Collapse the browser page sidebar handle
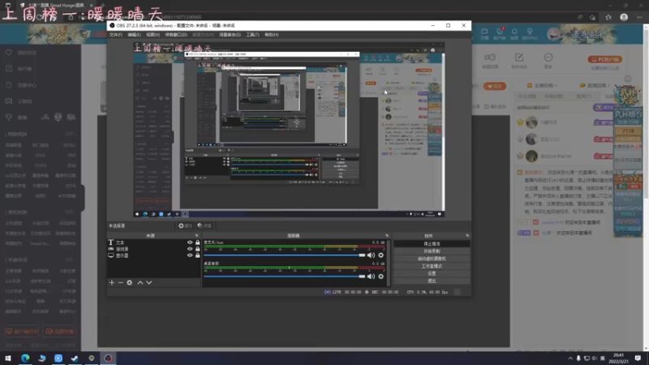649x365 pixels. tap(83, 197)
